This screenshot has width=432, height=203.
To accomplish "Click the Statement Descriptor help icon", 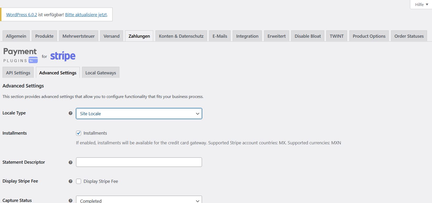I will [70, 162].
